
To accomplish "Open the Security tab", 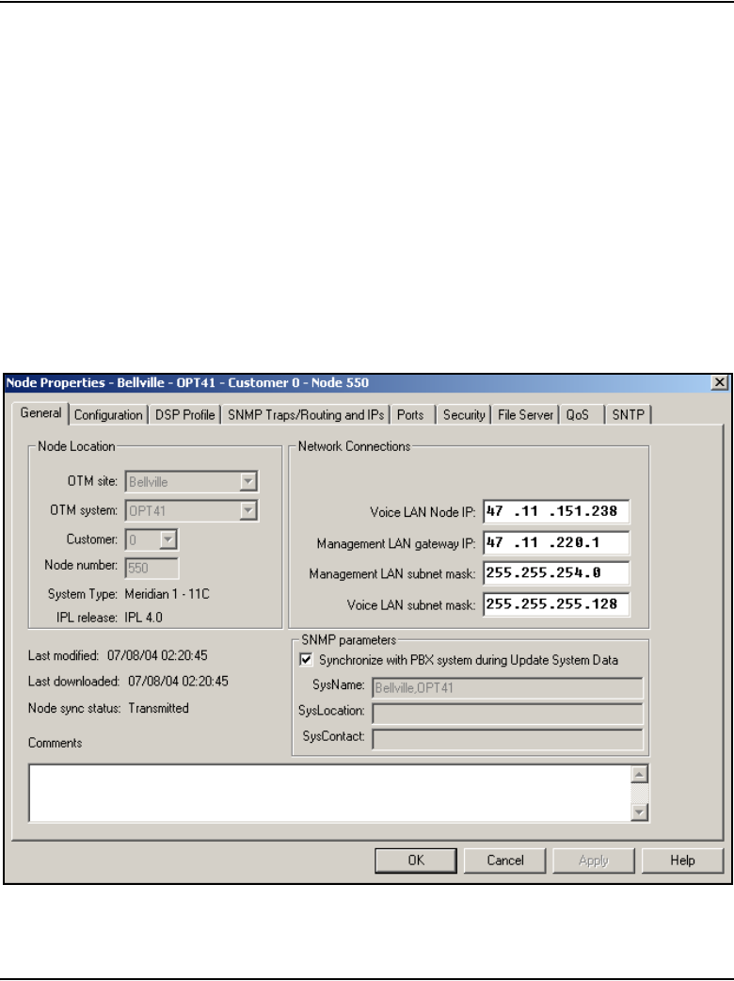I will [x=463, y=415].
